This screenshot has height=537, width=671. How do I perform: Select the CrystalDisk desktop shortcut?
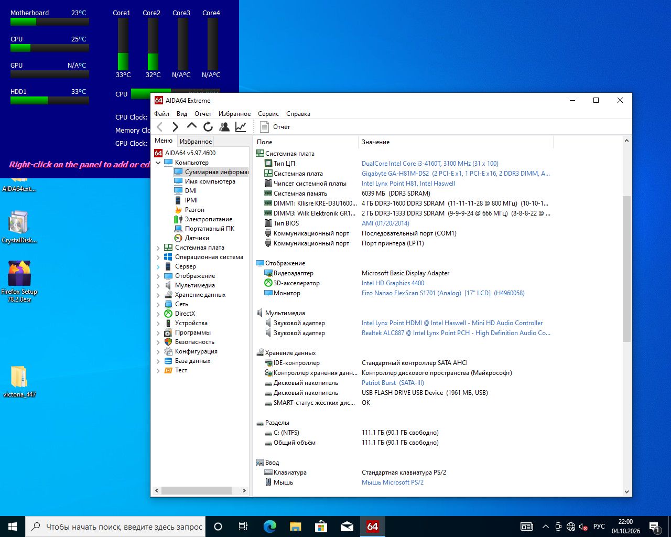[x=19, y=228]
